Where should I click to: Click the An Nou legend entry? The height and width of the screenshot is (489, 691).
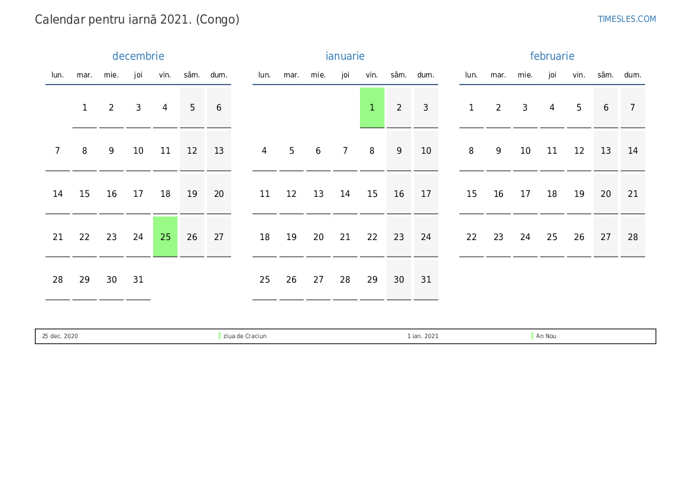(546, 336)
